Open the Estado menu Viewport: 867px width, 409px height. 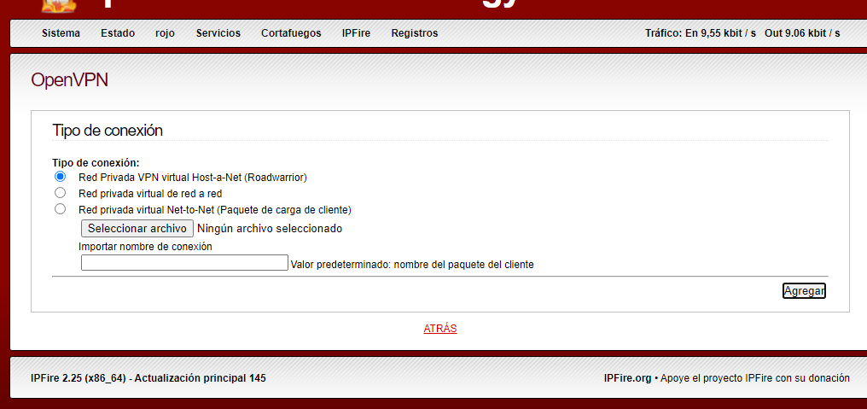[118, 33]
